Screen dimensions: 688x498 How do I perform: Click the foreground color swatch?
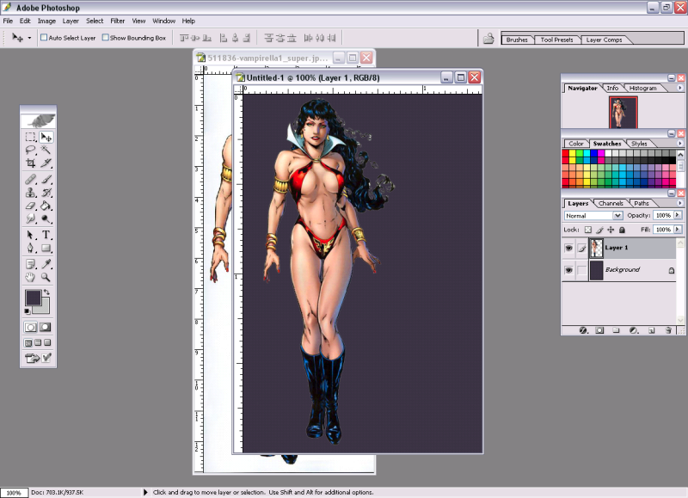[33, 298]
